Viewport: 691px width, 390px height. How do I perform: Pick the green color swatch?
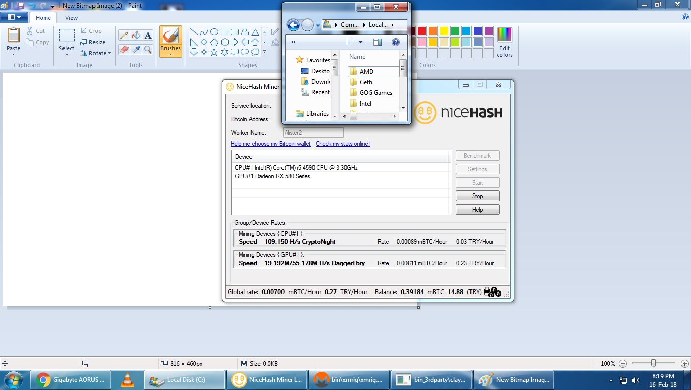click(455, 31)
